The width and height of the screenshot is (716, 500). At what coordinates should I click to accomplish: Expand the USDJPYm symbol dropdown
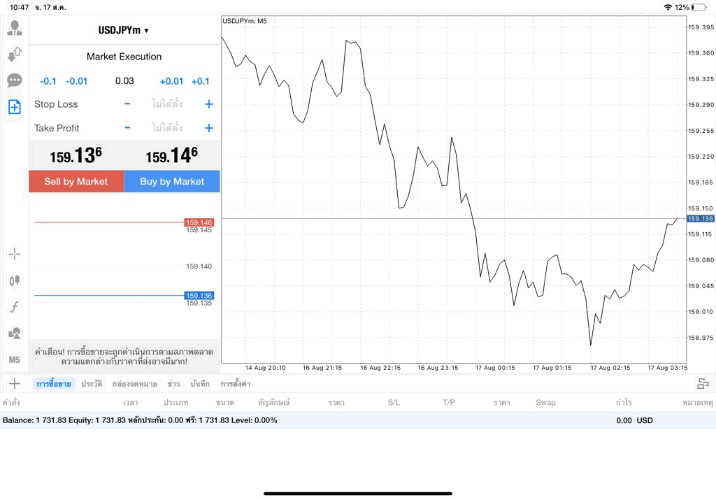click(x=124, y=30)
